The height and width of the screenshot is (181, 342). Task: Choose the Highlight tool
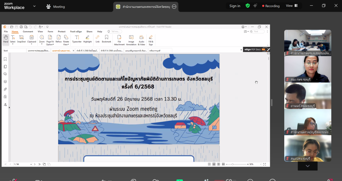(88, 39)
